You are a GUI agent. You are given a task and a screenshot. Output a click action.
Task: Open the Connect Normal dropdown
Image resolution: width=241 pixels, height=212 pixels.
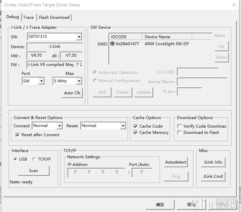(60, 126)
